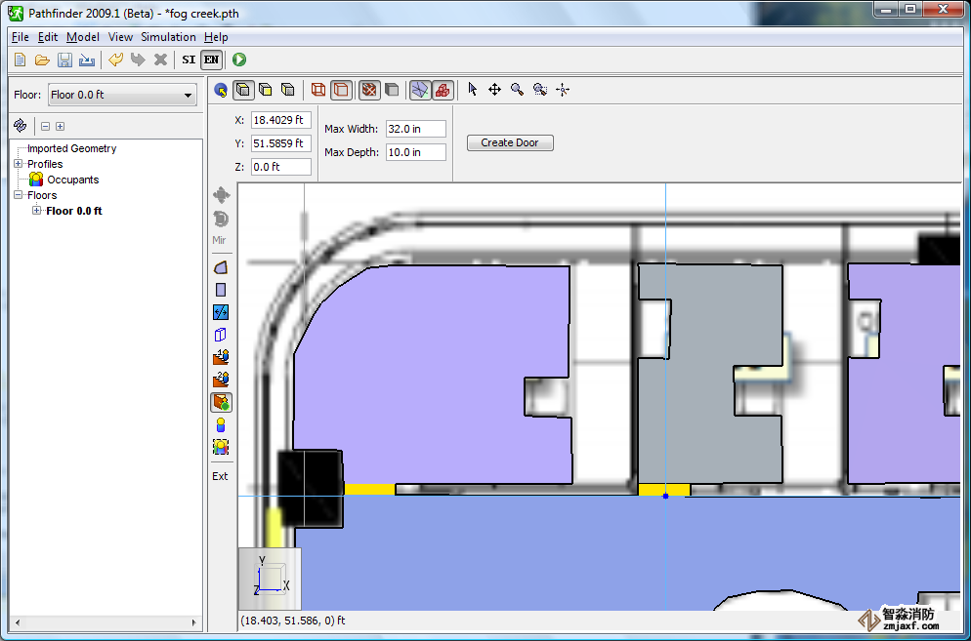This screenshot has width=971, height=641.
Task: Toggle EN English units
Action: click(x=211, y=60)
